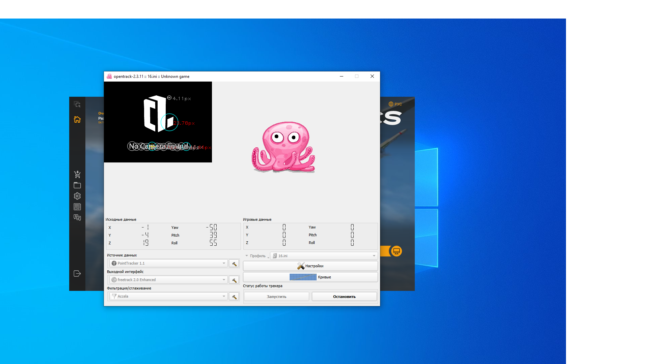Viewport: 648px width, 364px height.
Task: Click the Игровые данные group label
Action: pos(257,219)
